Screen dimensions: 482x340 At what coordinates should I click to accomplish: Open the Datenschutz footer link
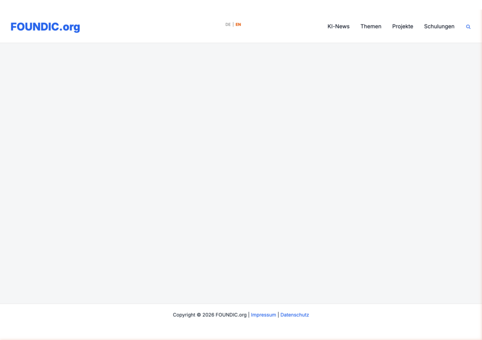(x=295, y=315)
